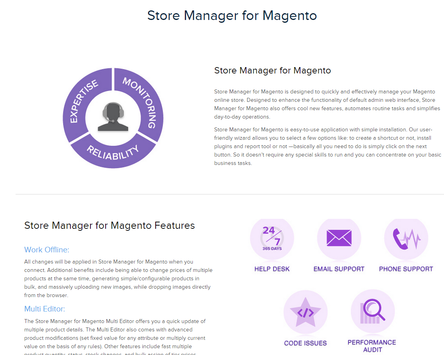Viewport: 444px width, 355px height.
Task: Click the CODE ISSUES label
Action: tap(306, 343)
